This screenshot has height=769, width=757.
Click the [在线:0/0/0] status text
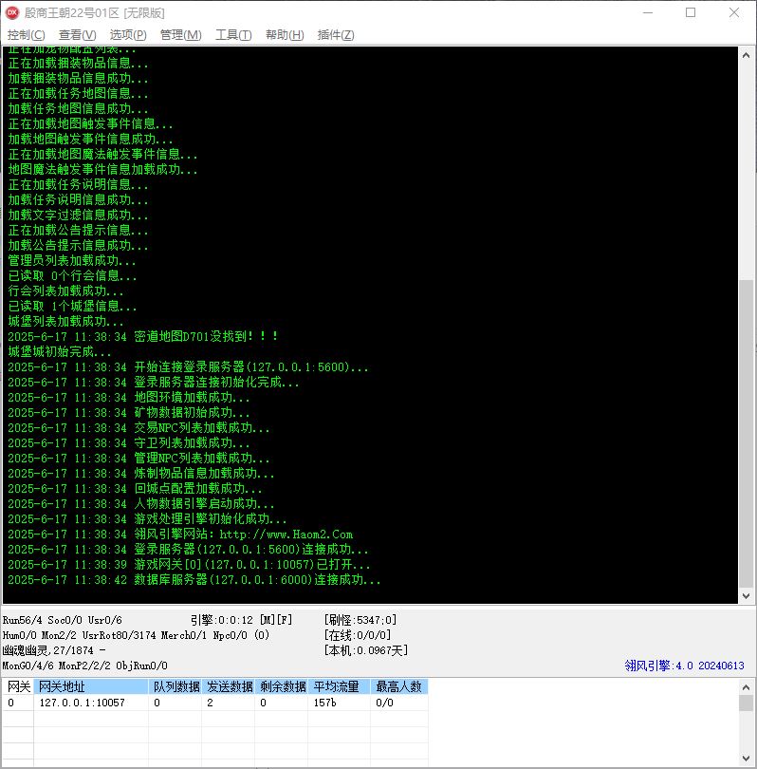click(358, 635)
